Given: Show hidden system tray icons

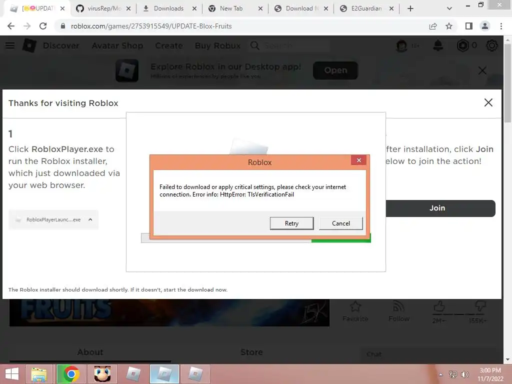Looking at the screenshot, I should 440,374.
